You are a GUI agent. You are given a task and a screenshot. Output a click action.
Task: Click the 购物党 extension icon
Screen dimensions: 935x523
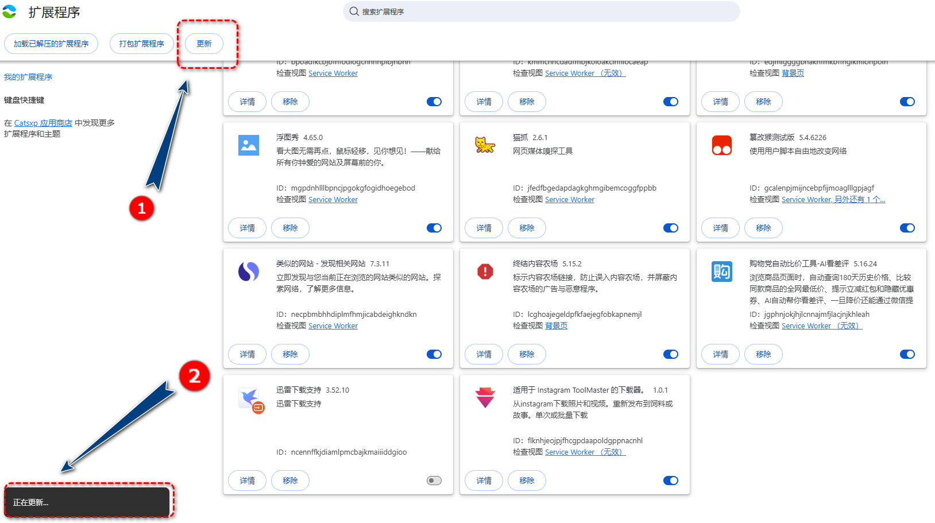(722, 272)
